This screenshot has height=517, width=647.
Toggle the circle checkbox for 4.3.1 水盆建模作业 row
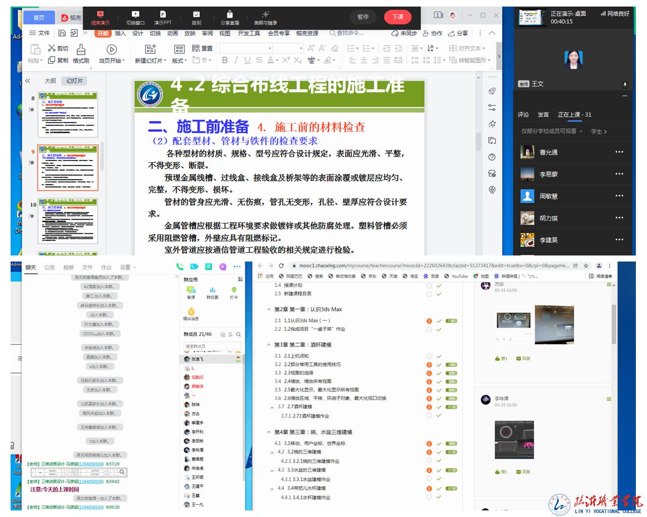coord(429,479)
